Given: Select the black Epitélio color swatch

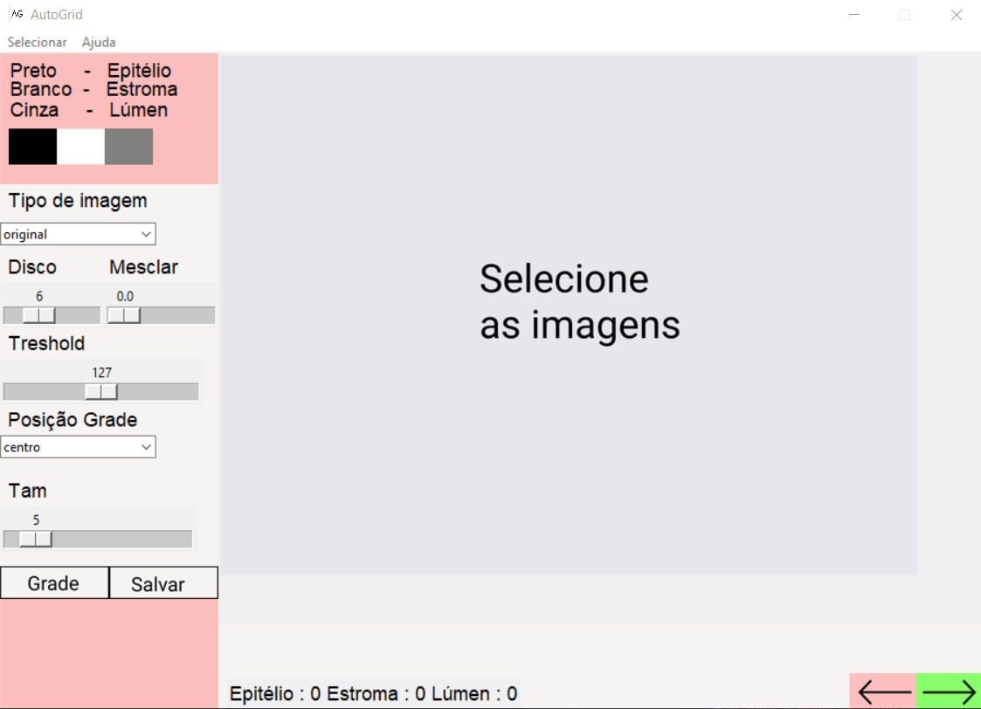Looking at the screenshot, I should click(x=32, y=147).
